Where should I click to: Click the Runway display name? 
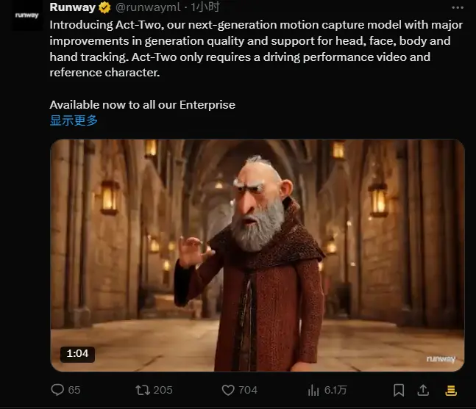click(73, 7)
